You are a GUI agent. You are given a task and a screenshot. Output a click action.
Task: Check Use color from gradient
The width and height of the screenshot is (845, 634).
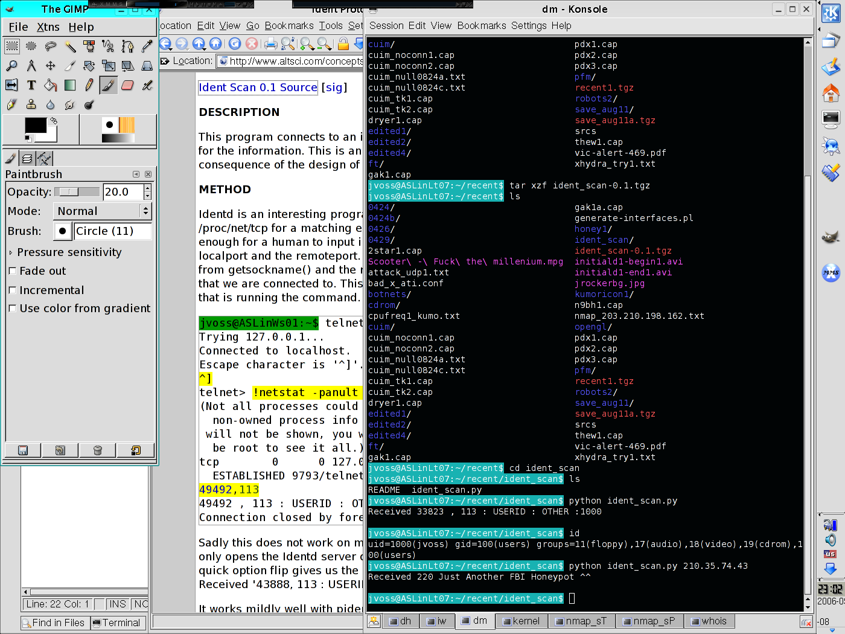[12, 309]
